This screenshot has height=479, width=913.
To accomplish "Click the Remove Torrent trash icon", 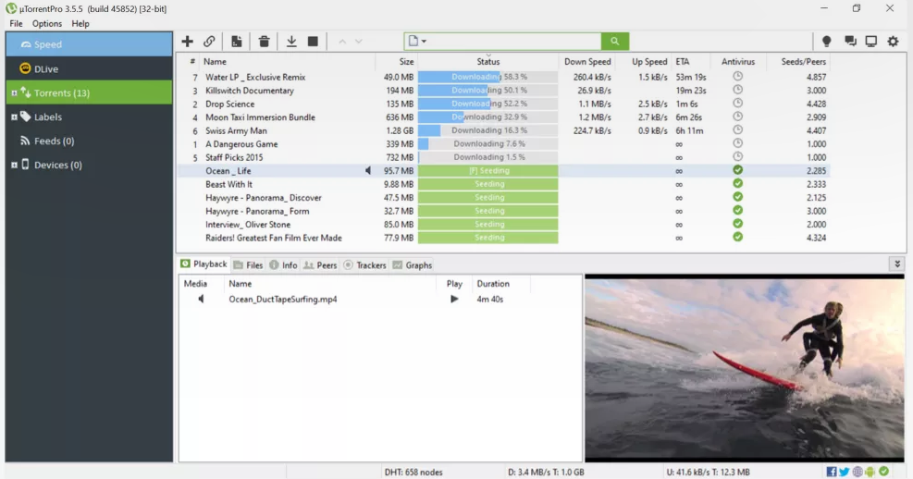I will point(264,42).
